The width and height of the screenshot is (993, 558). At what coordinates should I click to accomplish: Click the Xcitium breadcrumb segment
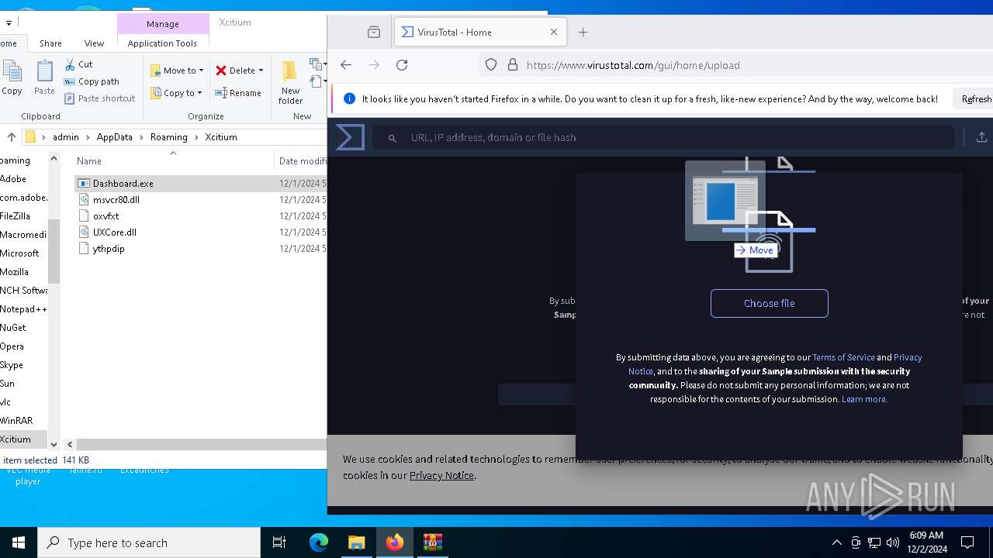[221, 137]
